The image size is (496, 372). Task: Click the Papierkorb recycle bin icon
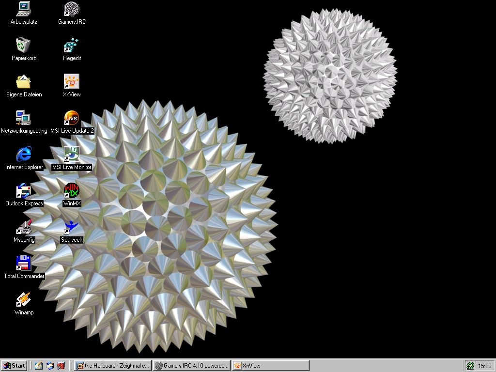(x=24, y=46)
